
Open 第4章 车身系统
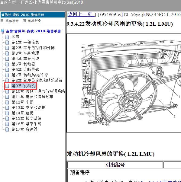[25, 59]
